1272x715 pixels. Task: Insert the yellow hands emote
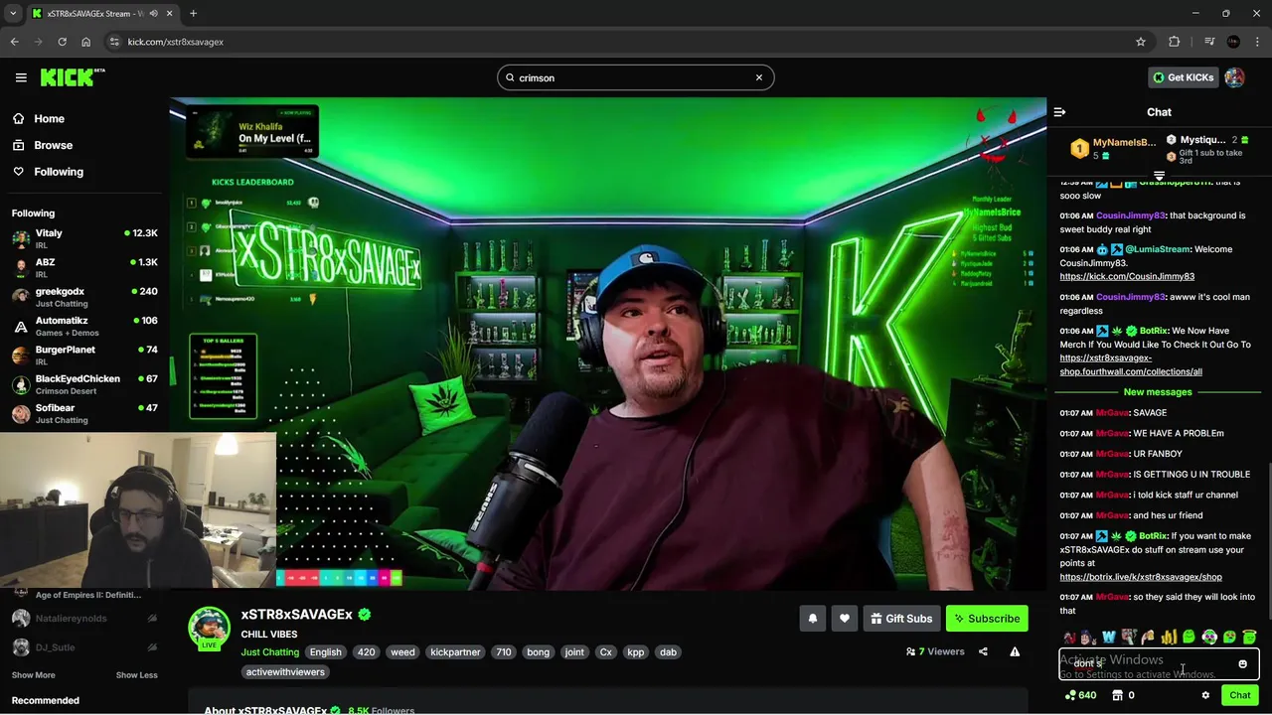click(1169, 638)
